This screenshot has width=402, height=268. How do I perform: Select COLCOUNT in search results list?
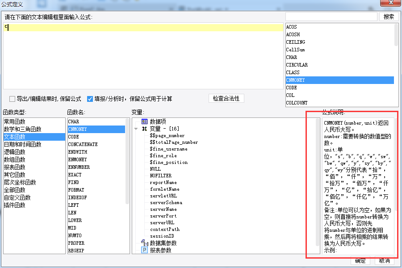point(340,103)
